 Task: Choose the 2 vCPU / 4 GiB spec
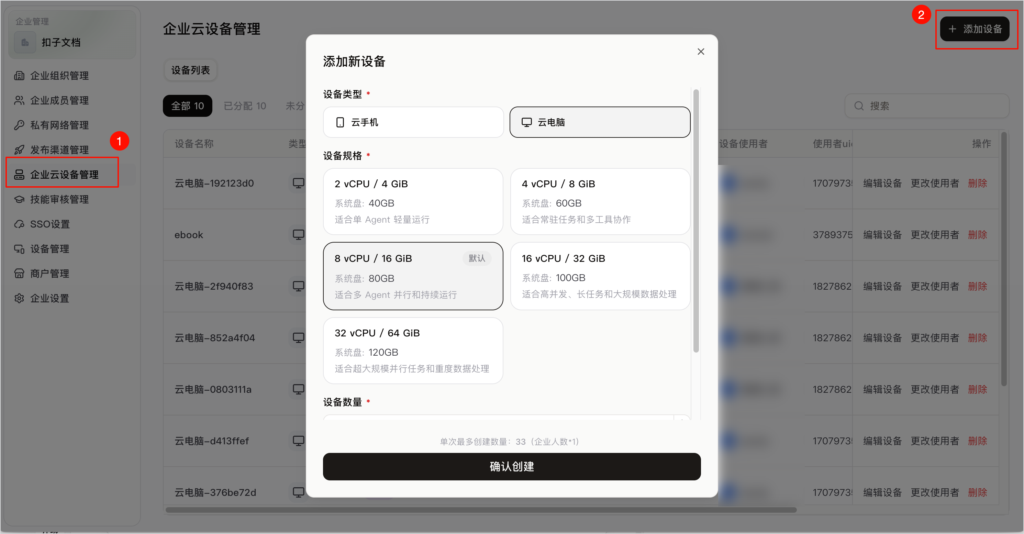click(x=413, y=202)
